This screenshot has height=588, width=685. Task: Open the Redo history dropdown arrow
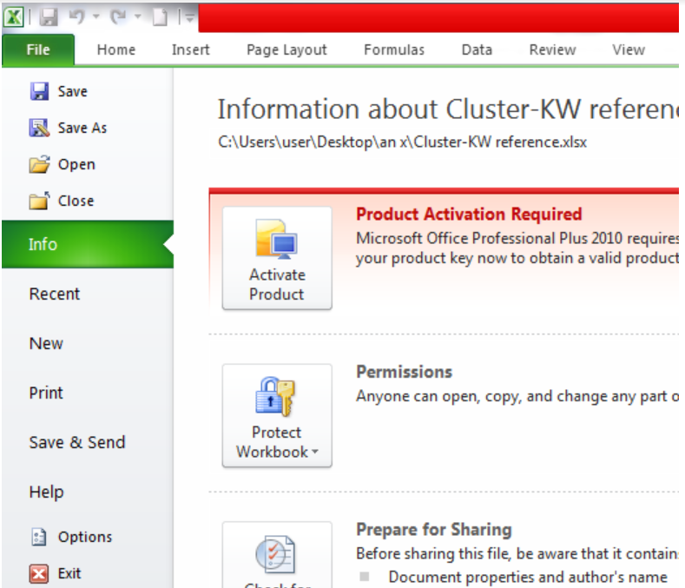tap(138, 17)
